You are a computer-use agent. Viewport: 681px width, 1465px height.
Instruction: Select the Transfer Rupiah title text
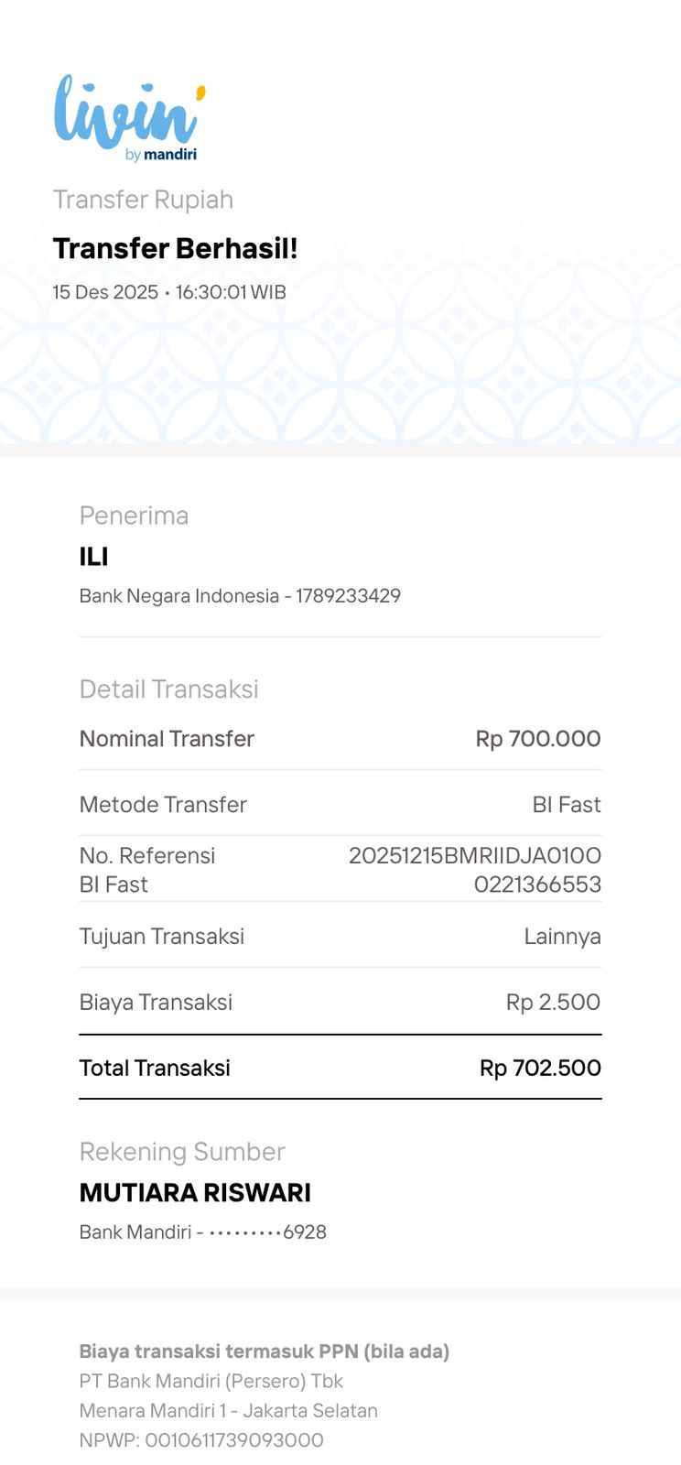coord(143,200)
